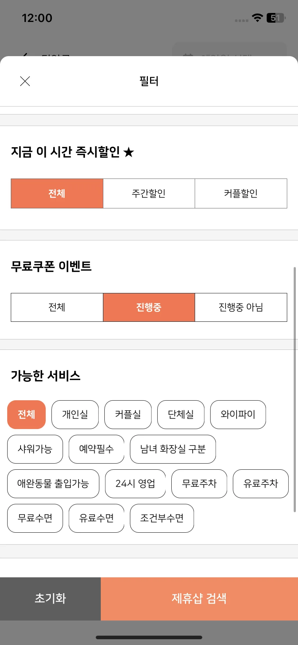Select the 주간할인 option
The width and height of the screenshot is (298, 645).
pyautogui.click(x=149, y=193)
